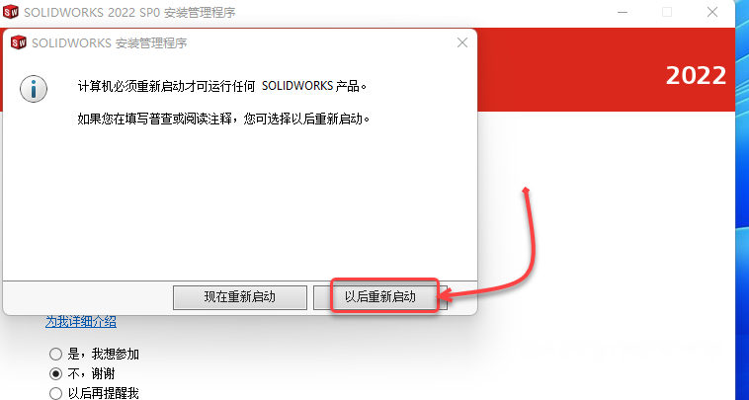Click the SW icon in dialog title bar
The height and width of the screenshot is (400, 749).
pos(18,42)
